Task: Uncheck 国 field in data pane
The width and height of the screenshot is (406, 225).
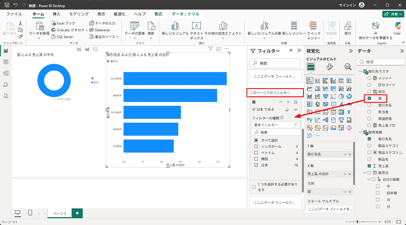Action: pyautogui.click(x=369, y=98)
